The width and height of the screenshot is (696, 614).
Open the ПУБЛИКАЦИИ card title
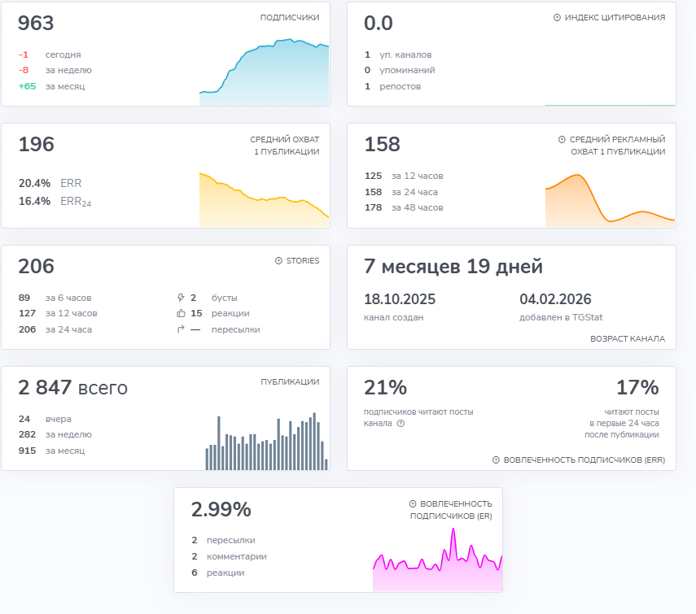pos(290,382)
